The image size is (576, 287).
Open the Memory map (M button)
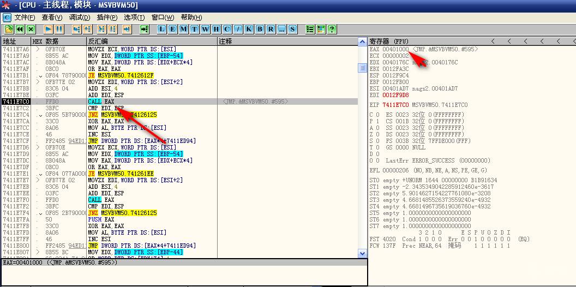point(184,29)
